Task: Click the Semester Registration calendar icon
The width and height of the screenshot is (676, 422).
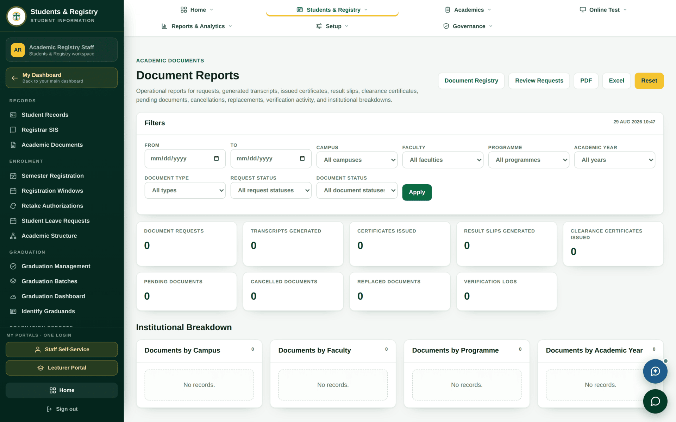Action: [13, 176]
